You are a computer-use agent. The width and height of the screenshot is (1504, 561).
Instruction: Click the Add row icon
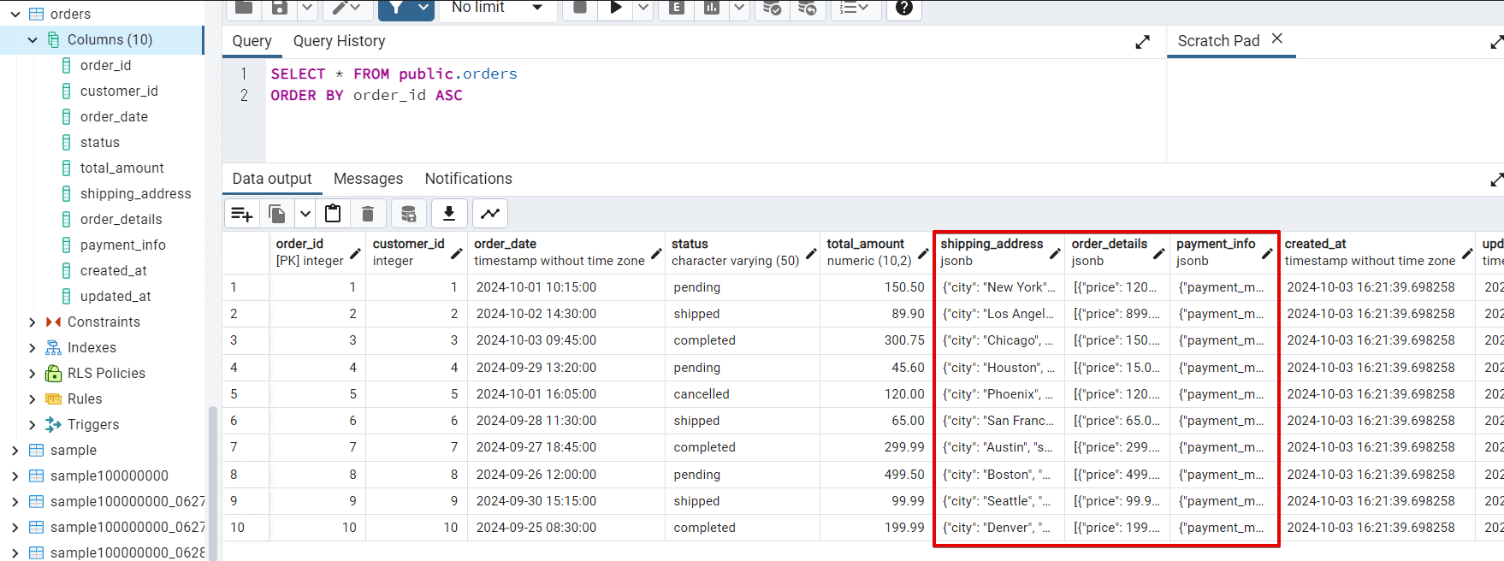click(242, 214)
